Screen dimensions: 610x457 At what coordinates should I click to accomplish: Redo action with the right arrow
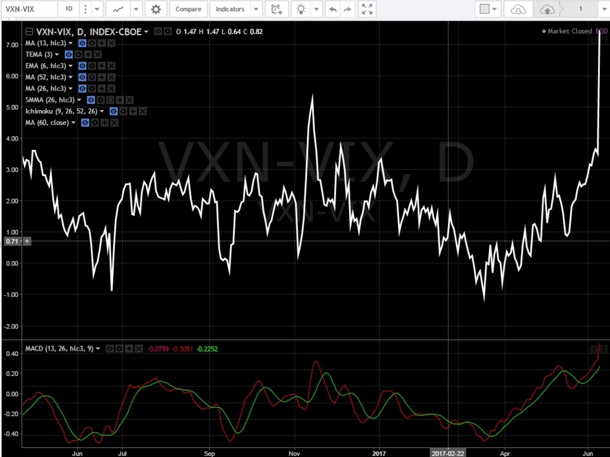(347, 9)
